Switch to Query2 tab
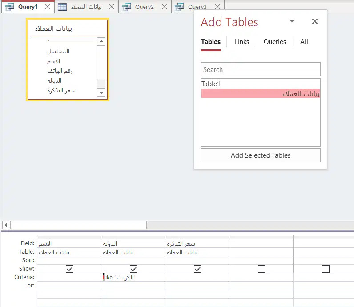 (145, 7)
